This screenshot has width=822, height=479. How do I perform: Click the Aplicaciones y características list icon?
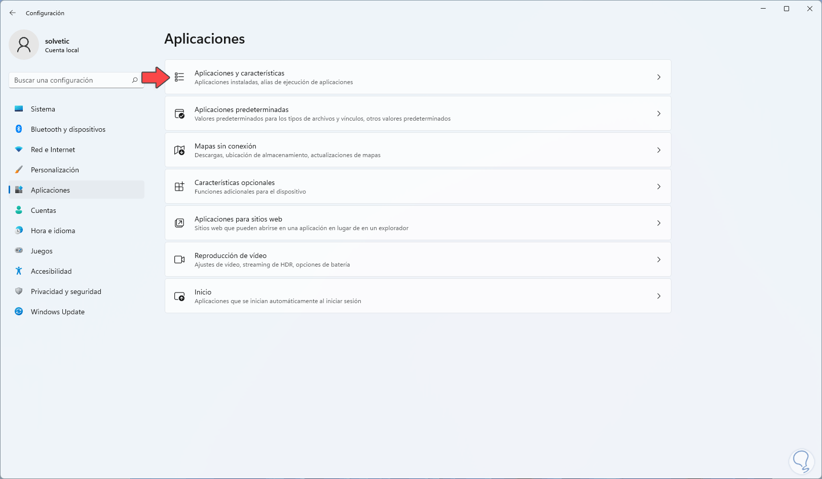pyautogui.click(x=179, y=77)
